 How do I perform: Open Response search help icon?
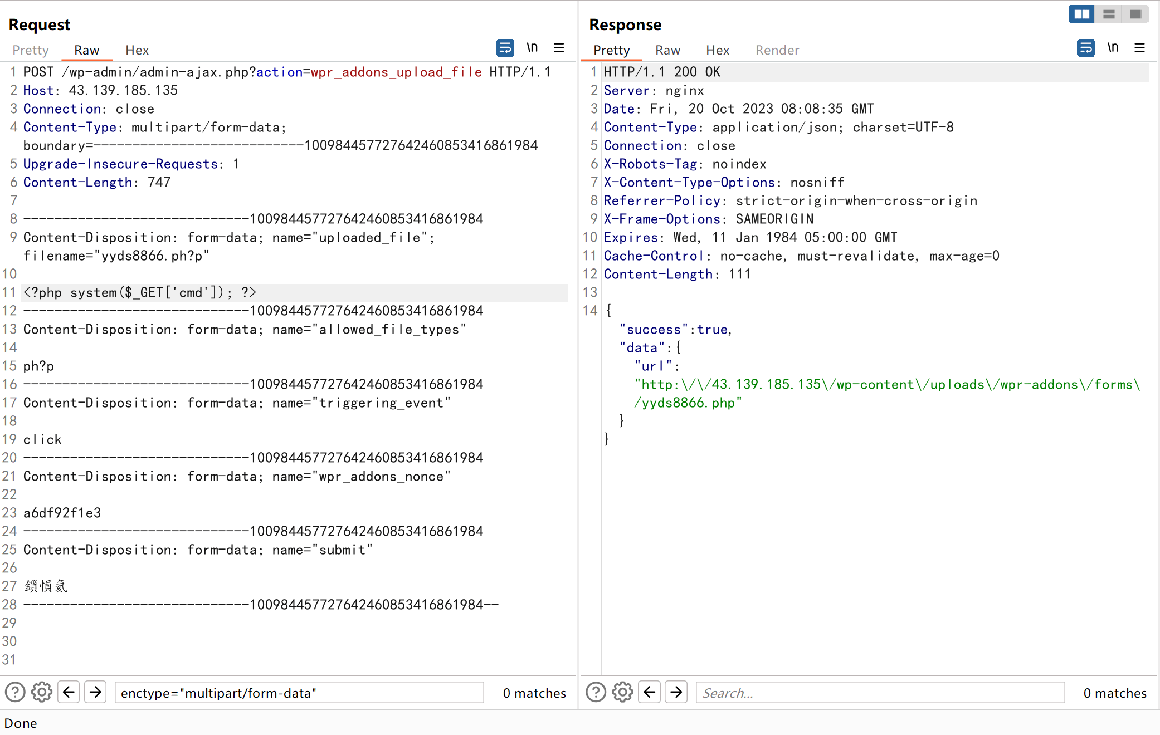(x=596, y=692)
